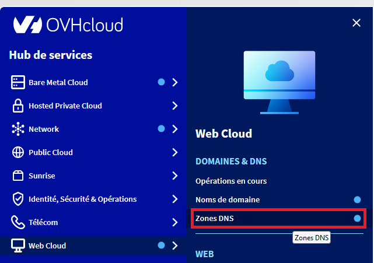Open Hosted Private Cloud menu entry
Image resolution: width=374 pixels, height=263 pixels.
pos(93,106)
